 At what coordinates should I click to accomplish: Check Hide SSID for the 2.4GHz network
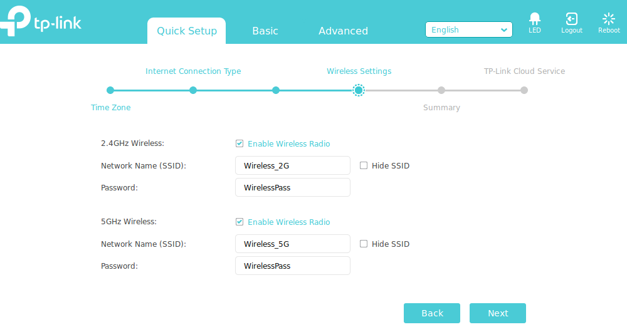[364, 165]
